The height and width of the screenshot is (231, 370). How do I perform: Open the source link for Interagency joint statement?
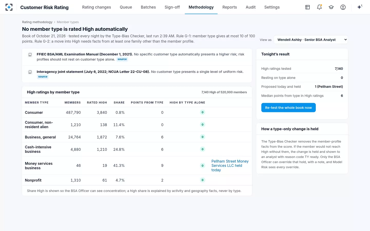(43, 77)
